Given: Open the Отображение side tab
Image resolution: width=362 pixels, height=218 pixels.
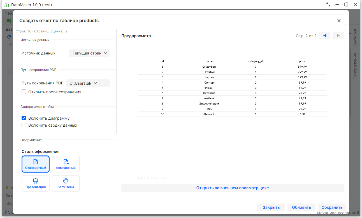Looking at the screenshot, I should [x=355, y=66].
